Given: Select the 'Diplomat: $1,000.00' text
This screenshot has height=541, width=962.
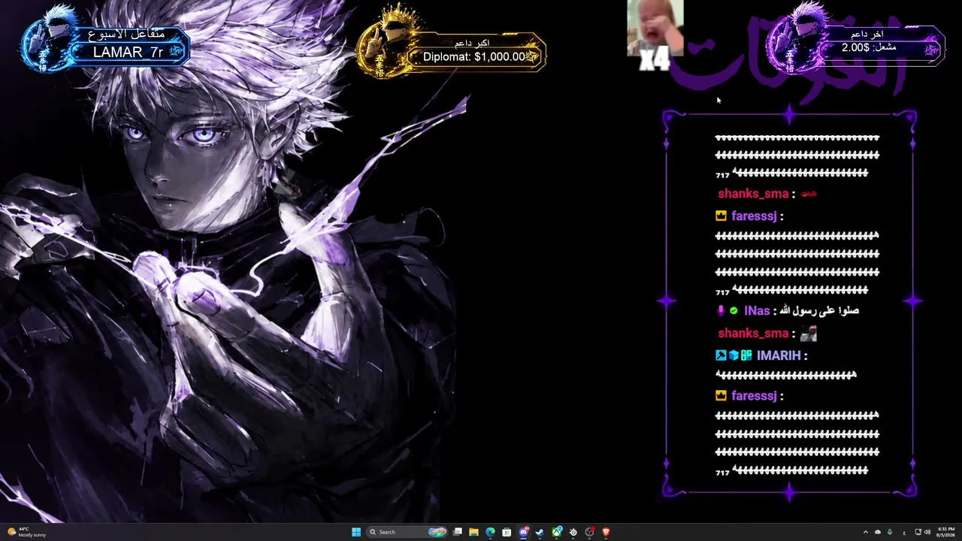Looking at the screenshot, I should 474,57.
